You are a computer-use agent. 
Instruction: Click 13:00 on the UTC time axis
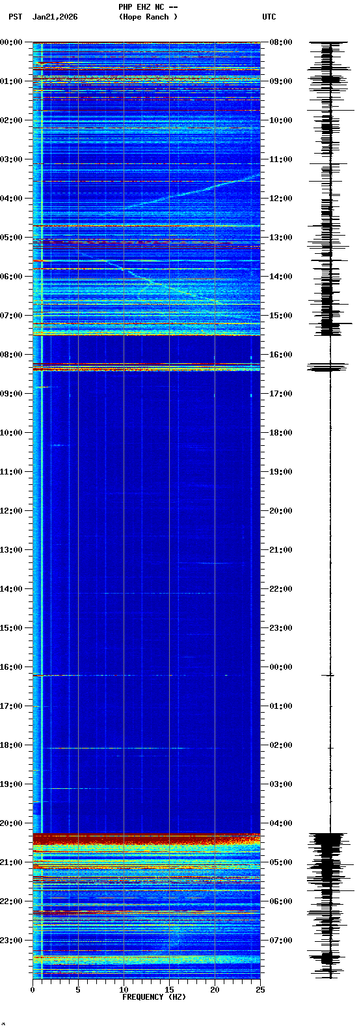pyautogui.click(x=281, y=238)
